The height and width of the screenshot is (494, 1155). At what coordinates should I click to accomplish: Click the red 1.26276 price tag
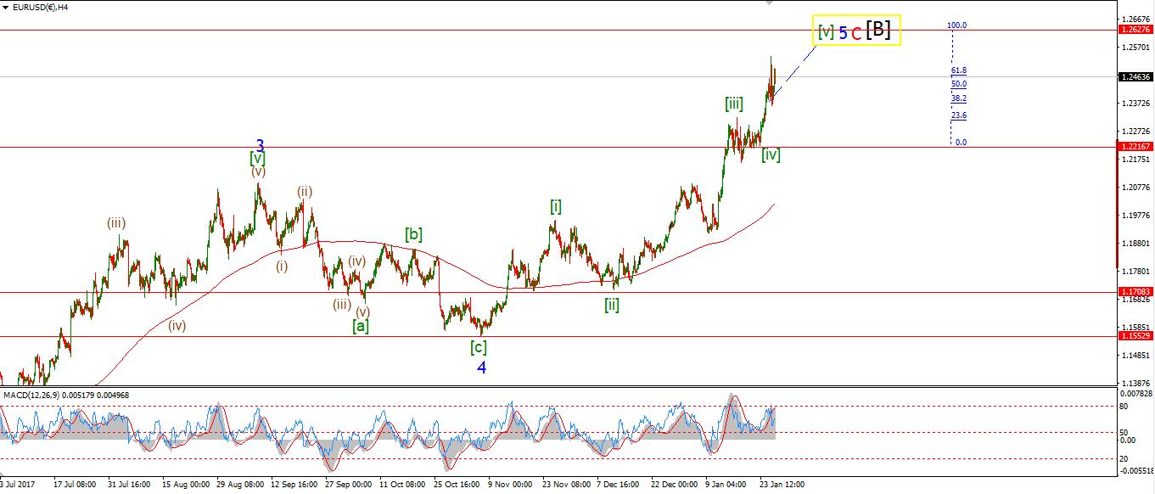click(x=1135, y=30)
